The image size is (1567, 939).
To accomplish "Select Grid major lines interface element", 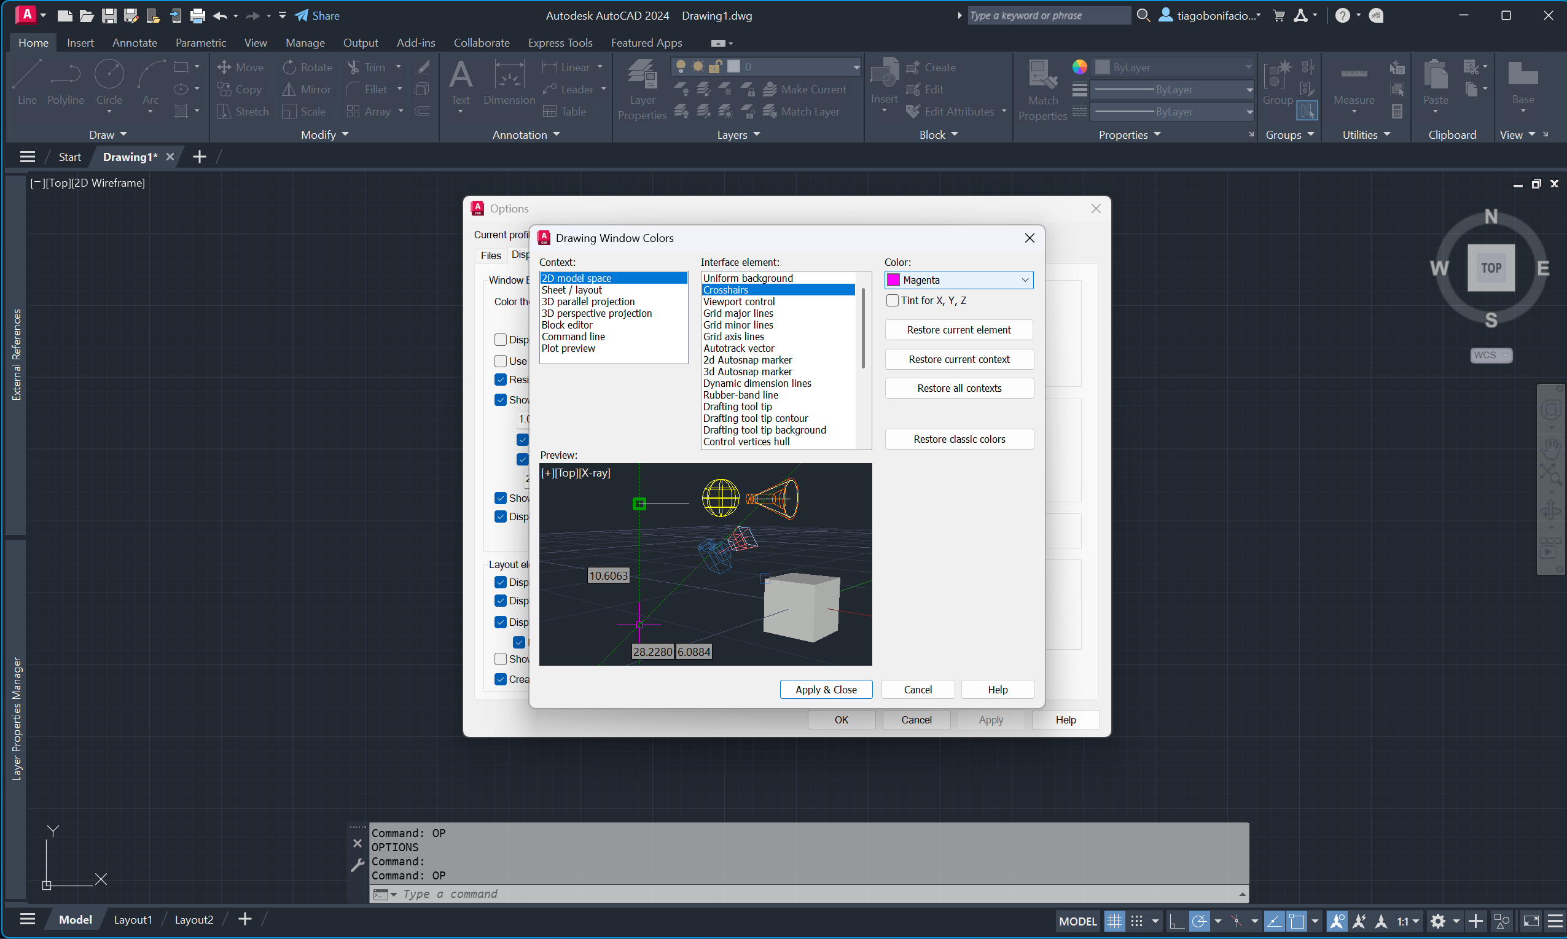I will coord(738,313).
